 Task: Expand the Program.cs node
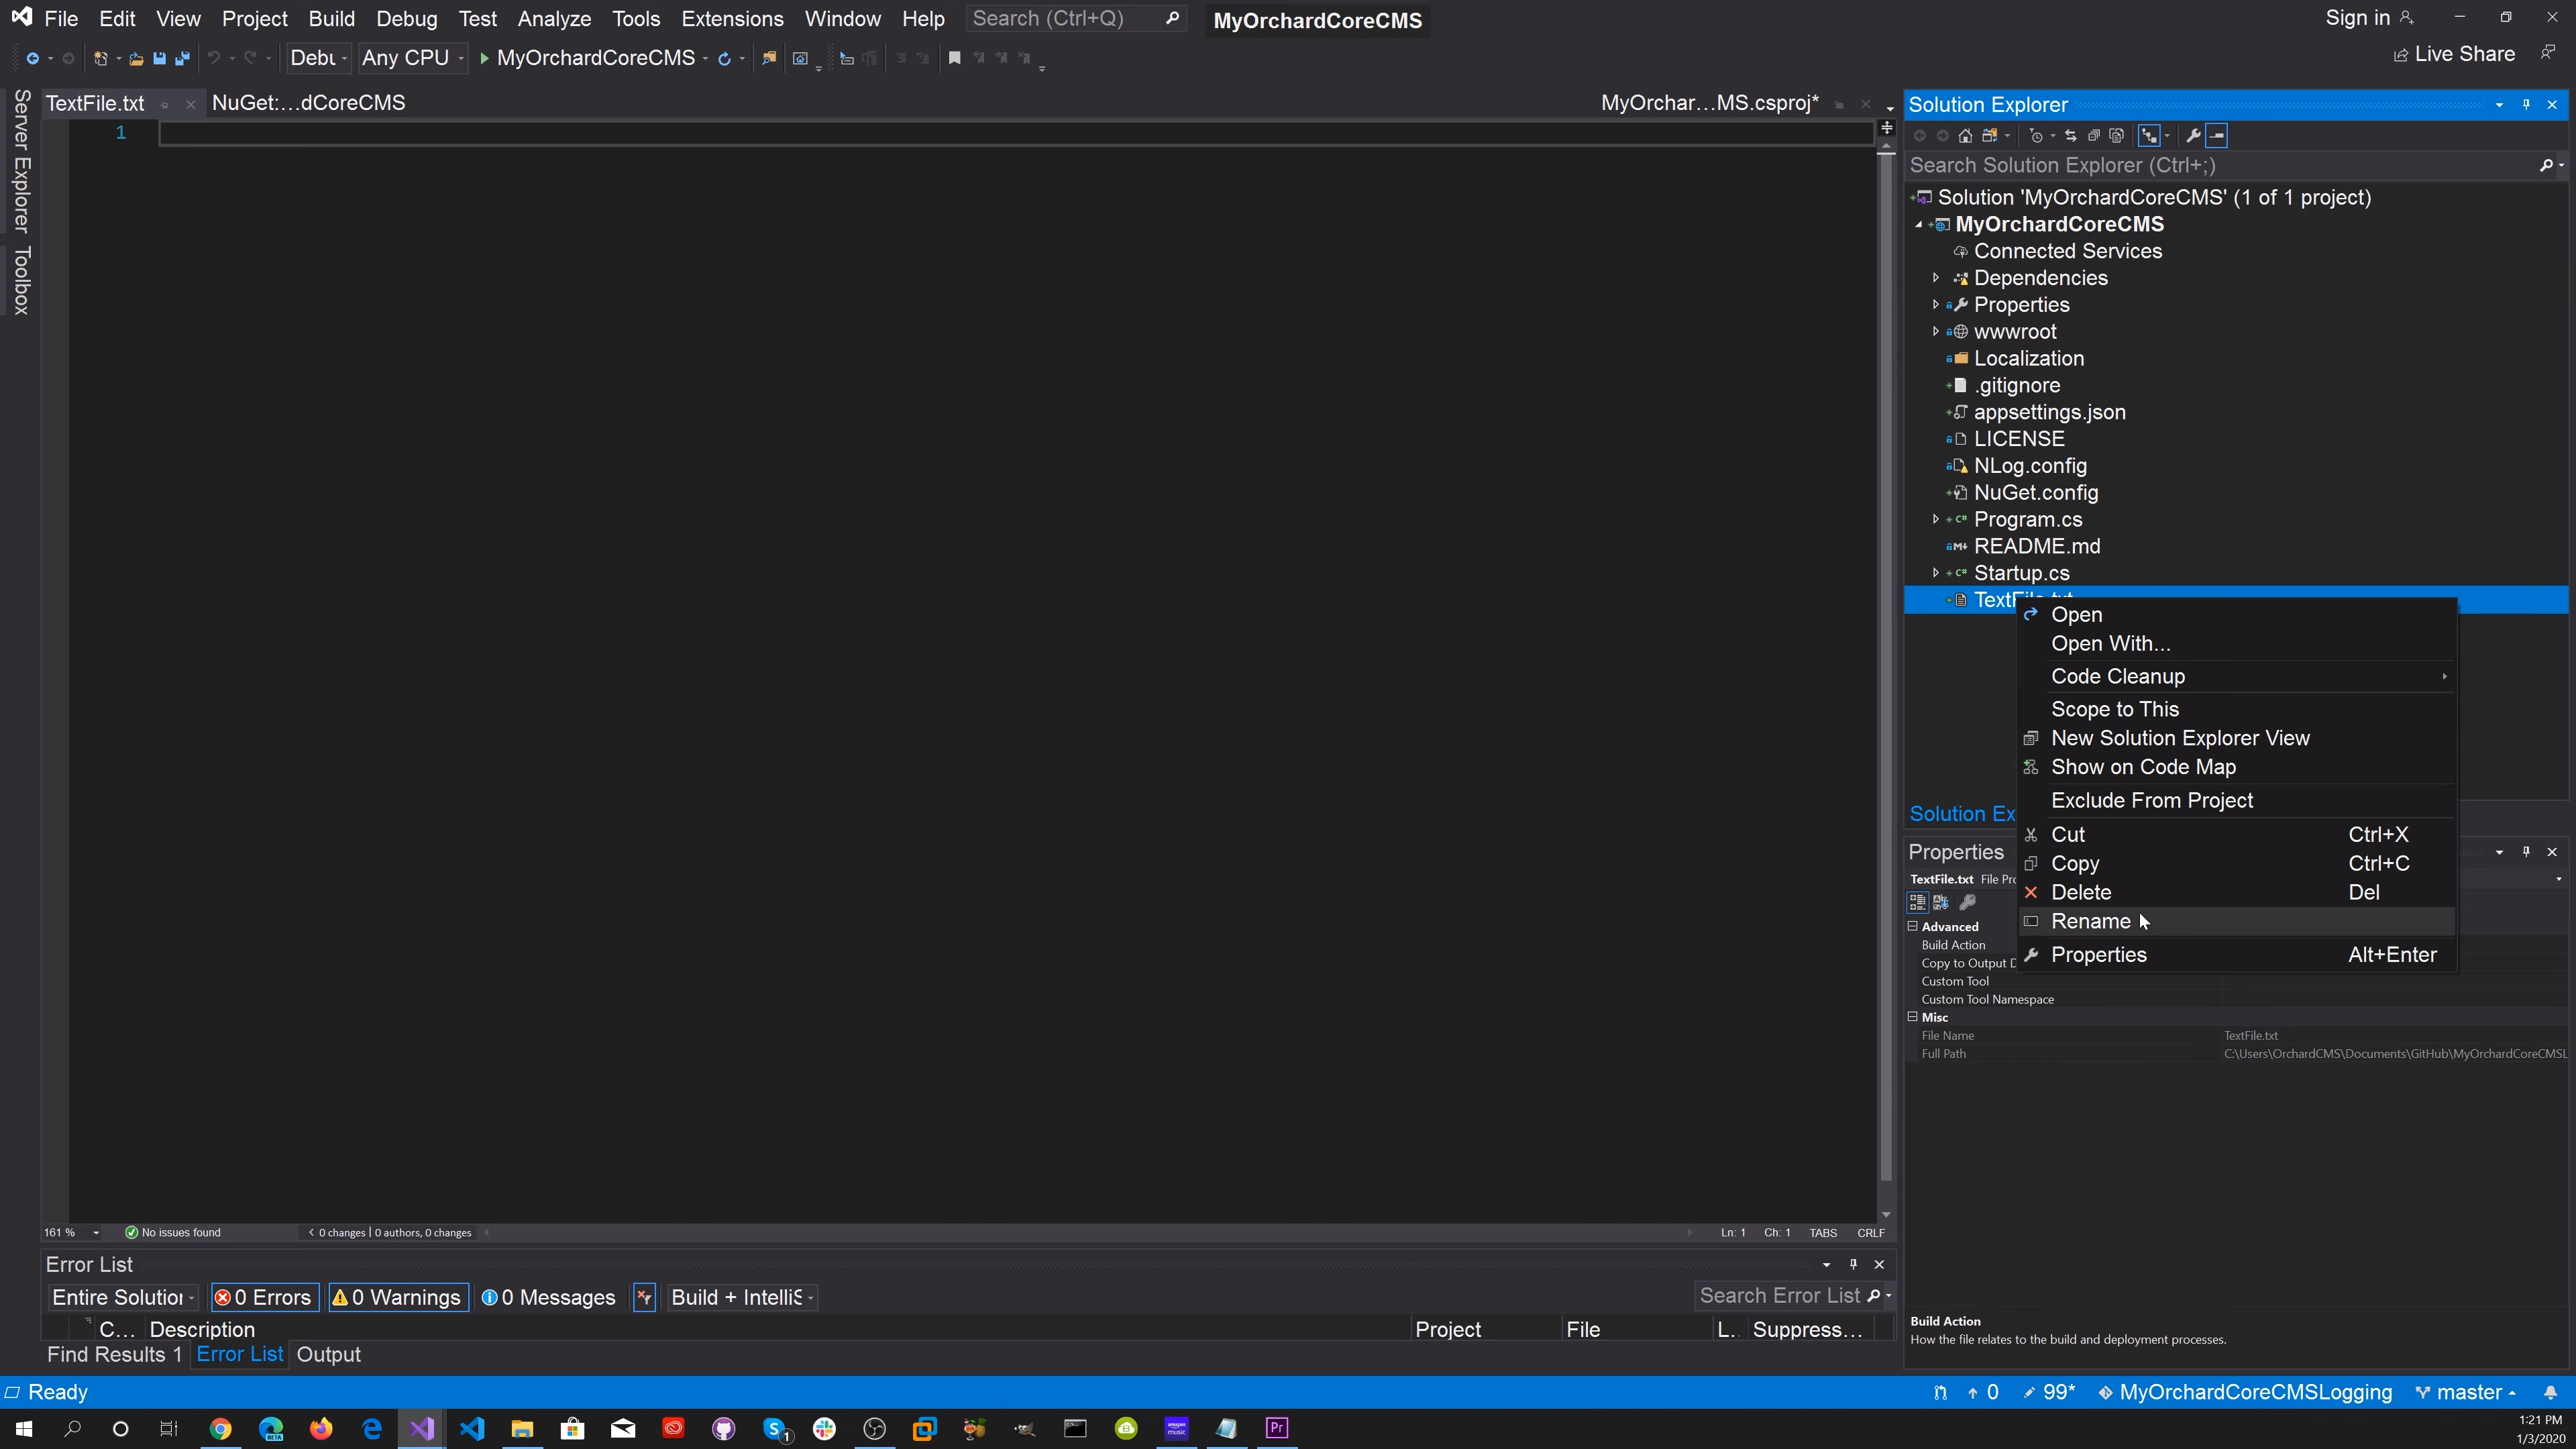coord(1936,519)
